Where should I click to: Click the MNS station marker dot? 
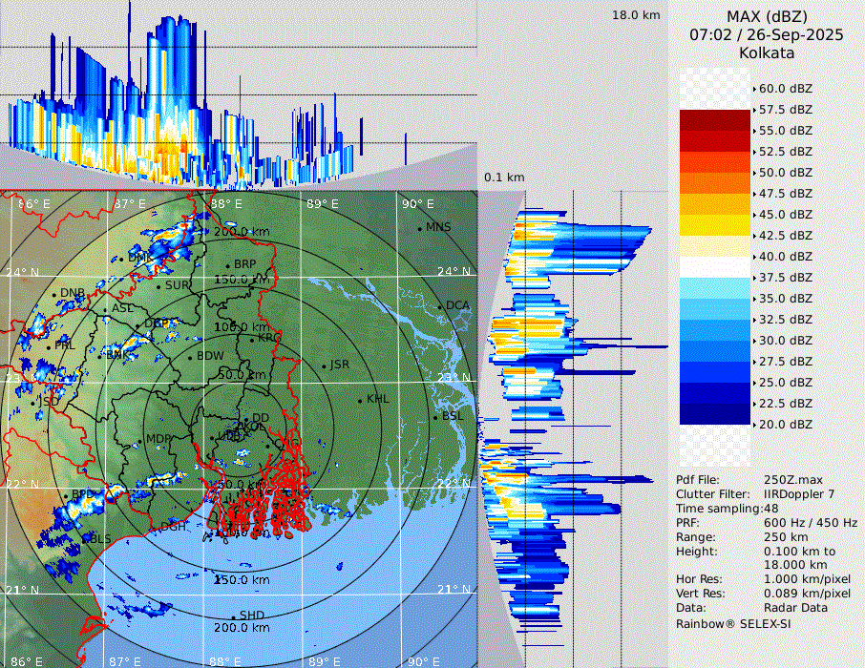(x=419, y=228)
